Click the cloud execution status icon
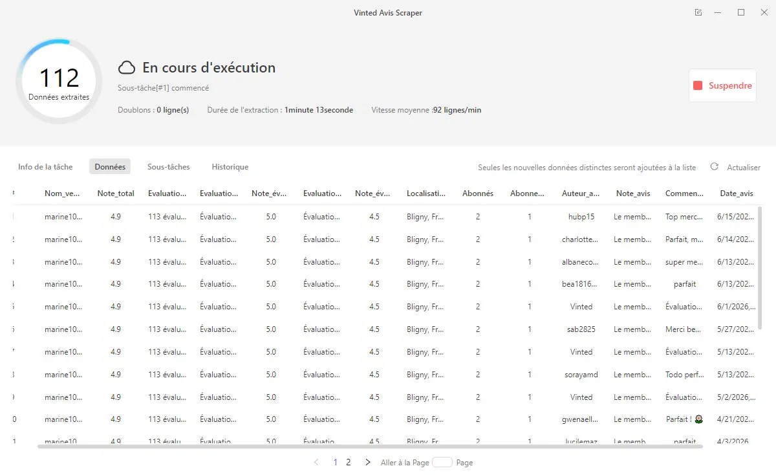The image size is (776, 475). (127, 68)
